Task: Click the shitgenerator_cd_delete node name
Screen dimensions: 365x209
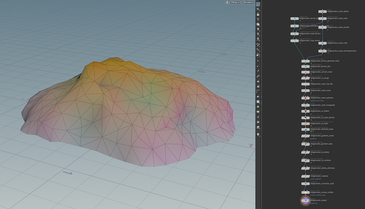Action: pos(320,152)
